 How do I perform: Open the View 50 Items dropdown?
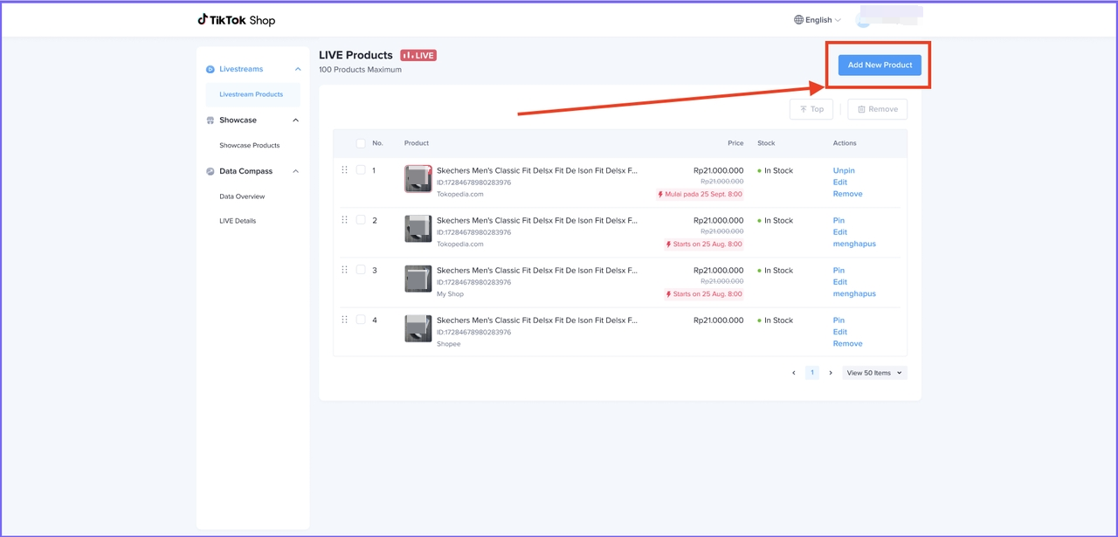pyautogui.click(x=874, y=373)
